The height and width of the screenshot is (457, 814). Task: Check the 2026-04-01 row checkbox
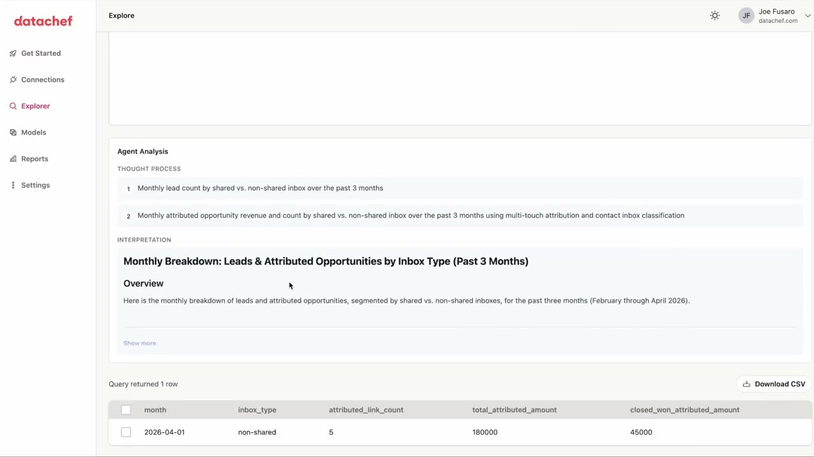pos(126,432)
